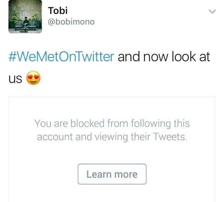Click the blocked account notice text

[x=112, y=130]
